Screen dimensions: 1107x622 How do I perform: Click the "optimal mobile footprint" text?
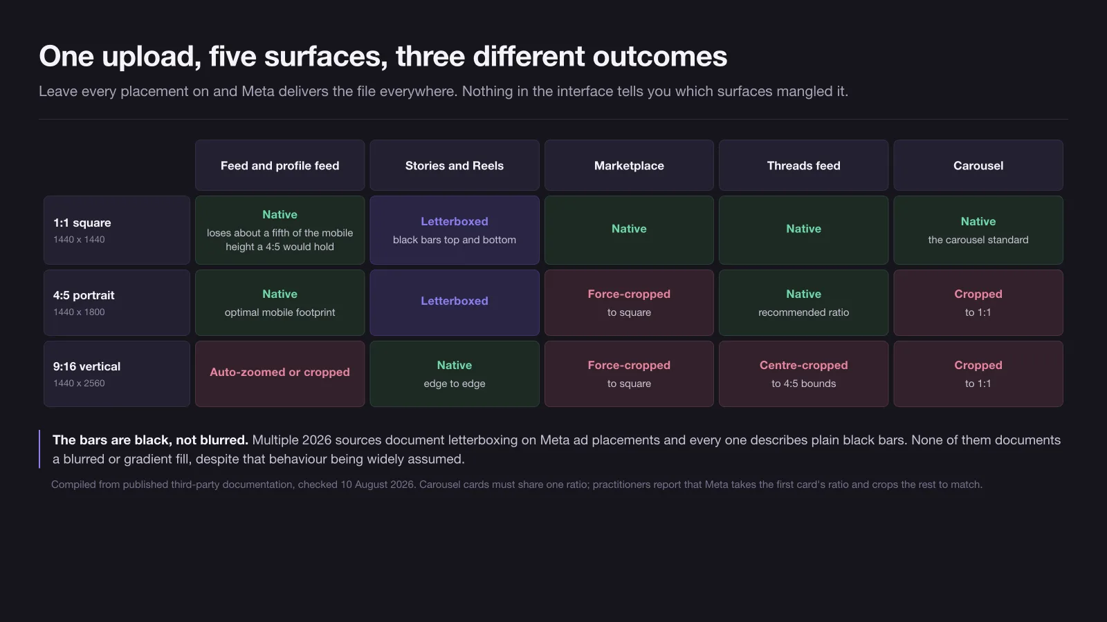[280, 312]
